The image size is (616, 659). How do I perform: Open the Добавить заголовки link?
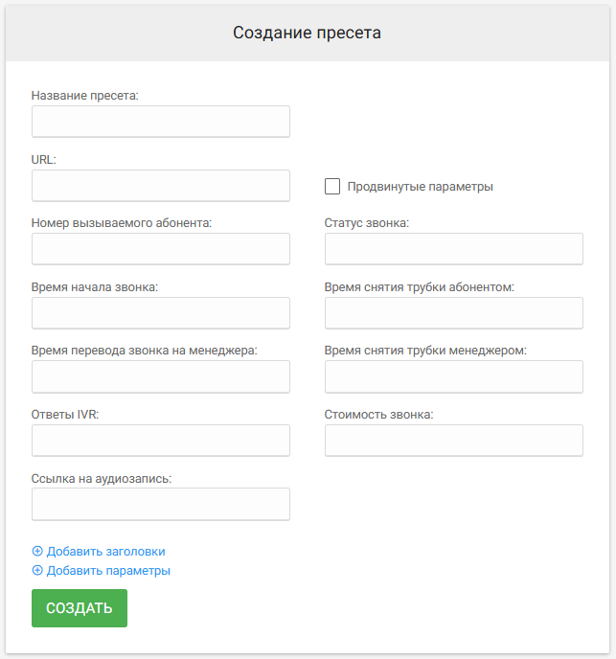point(105,551)
